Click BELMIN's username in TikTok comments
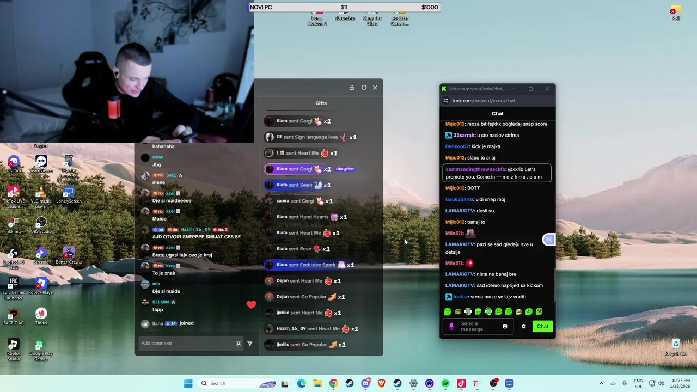 161,302
